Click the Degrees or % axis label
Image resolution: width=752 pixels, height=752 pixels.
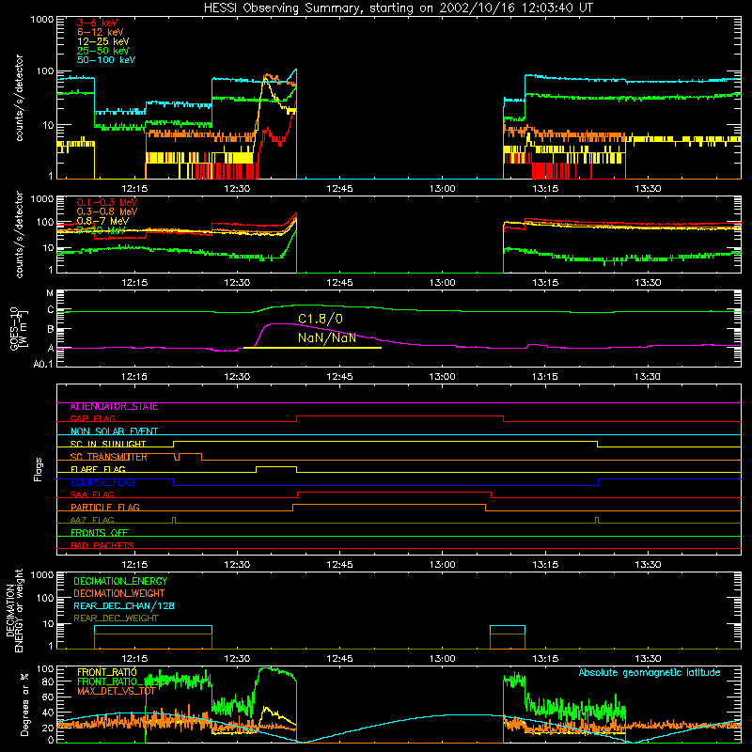click(24, 704)
